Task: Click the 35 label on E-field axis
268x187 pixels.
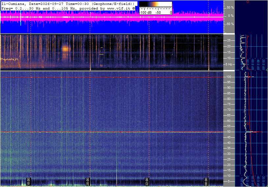Action: [x=229, y=148]
